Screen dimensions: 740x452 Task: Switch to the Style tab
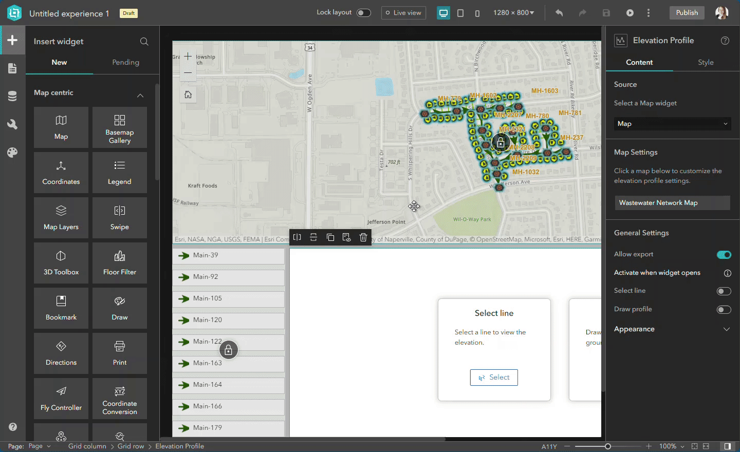pos(706,62)
